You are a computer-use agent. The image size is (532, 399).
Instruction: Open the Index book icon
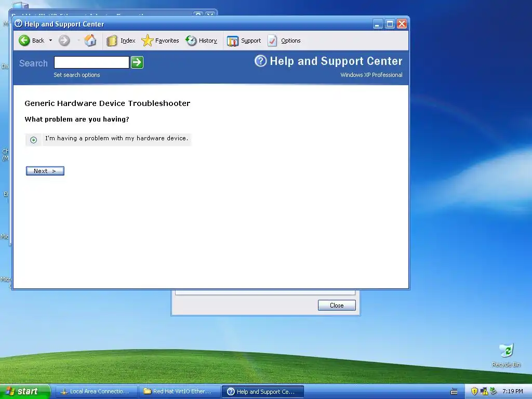[x=112, y=41]
